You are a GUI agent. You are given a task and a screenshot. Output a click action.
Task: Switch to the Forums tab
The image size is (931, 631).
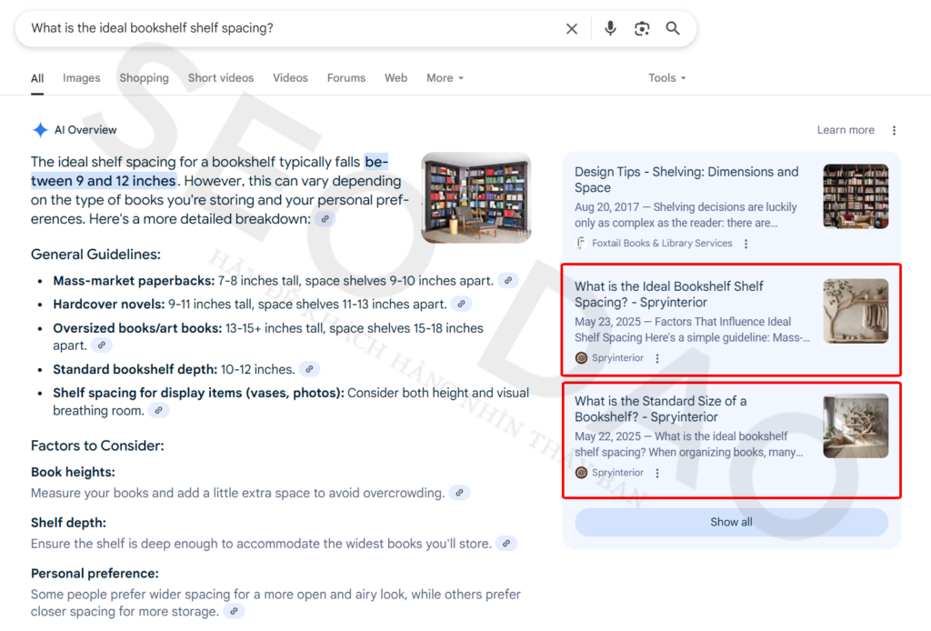click(x=345, y=78)
